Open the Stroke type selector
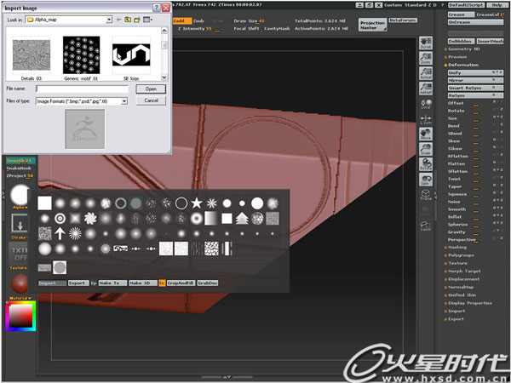511x383 pixels. click(20, 223)
